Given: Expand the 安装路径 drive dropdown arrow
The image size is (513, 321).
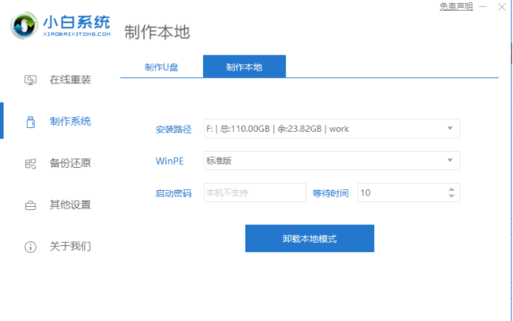Looking at the screenshot, I should [450, 129].
